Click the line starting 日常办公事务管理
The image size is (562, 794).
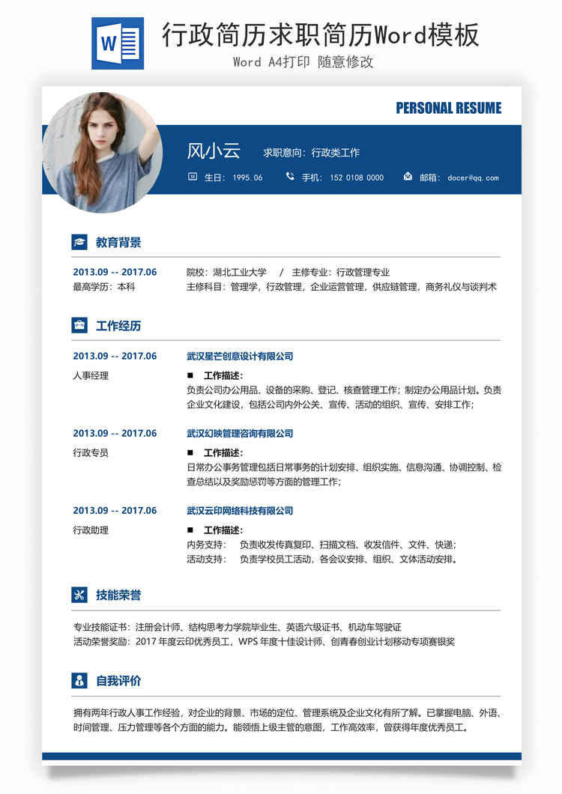click(344, 467)
